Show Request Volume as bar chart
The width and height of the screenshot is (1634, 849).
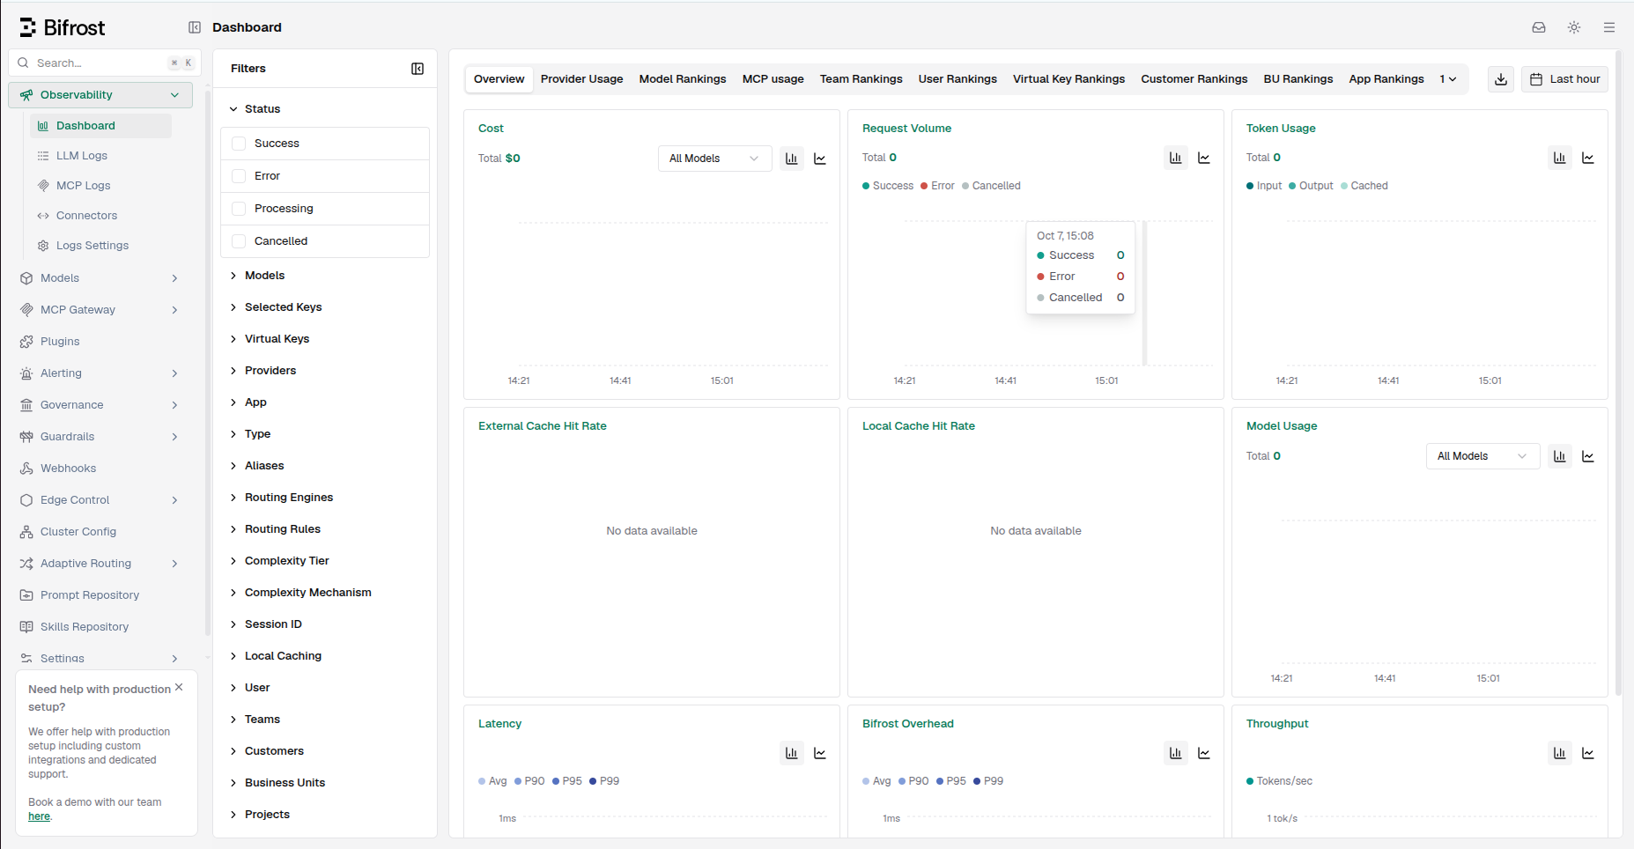(1176, 158)
